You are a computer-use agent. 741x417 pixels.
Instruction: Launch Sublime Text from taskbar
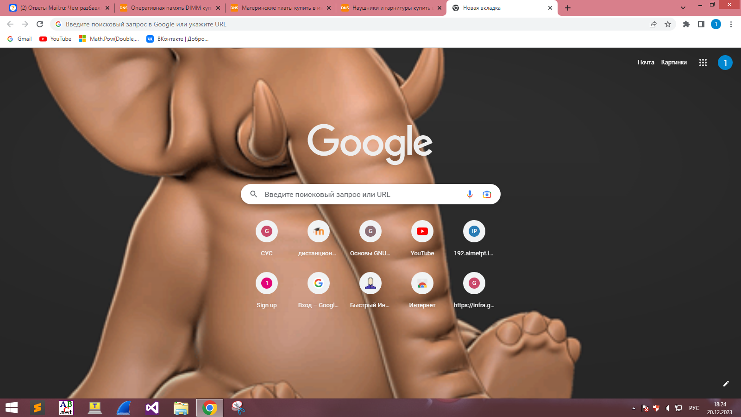38,408
